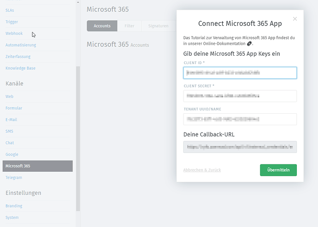Image resolution: width=318 pixels, height=227 pixels.
Task: Click the Microsoft 365 page title
Action: [108, 9]
